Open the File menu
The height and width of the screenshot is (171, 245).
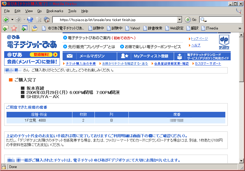7,11
